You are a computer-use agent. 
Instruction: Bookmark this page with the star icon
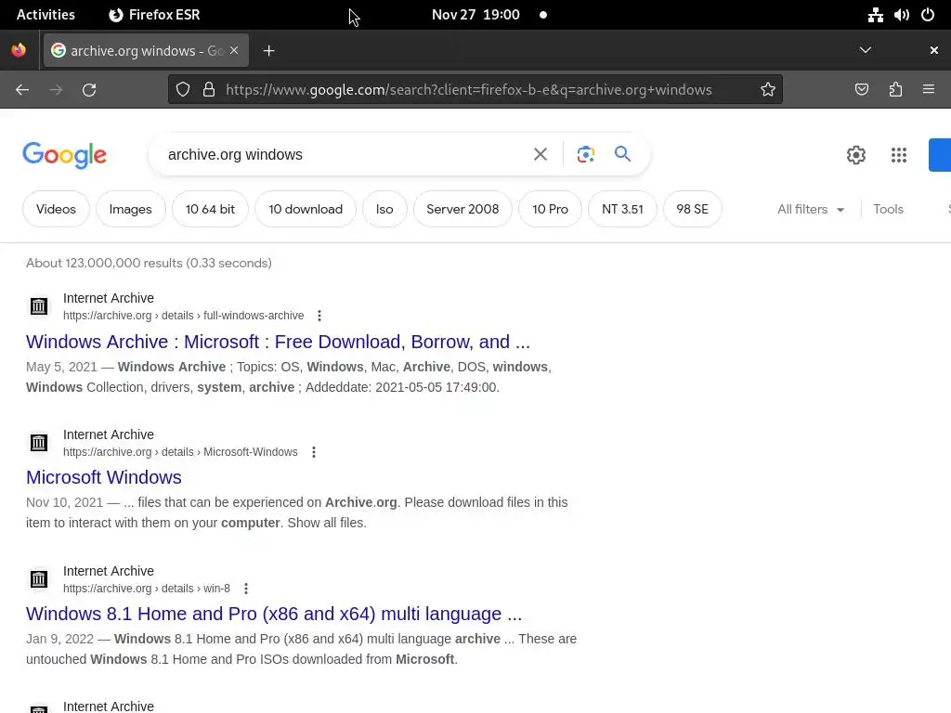[x=768, y=90]
